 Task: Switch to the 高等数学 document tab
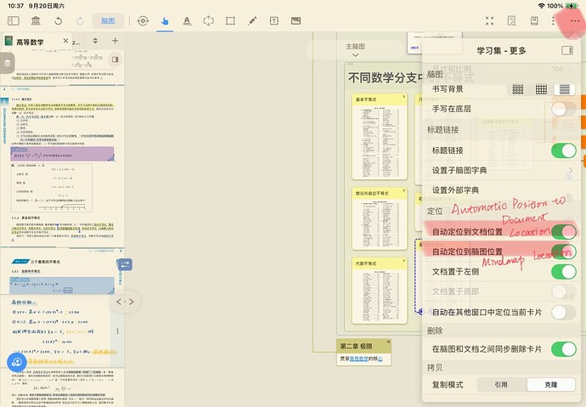pyautogui.click(x=30, y=42)
